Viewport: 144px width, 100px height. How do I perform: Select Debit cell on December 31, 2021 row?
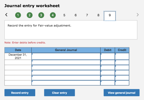(x=108, y=56)
